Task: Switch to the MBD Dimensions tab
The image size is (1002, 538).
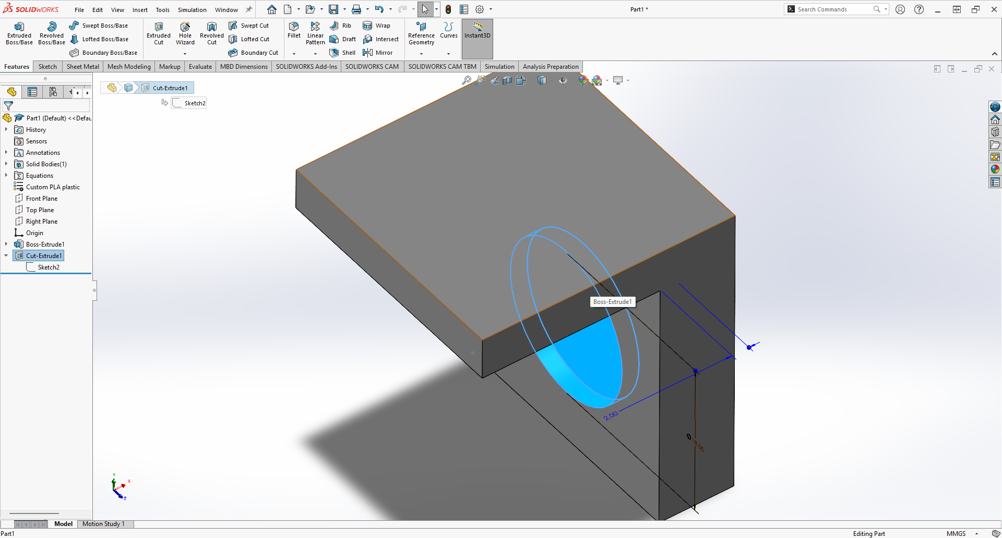Action: 244,67
